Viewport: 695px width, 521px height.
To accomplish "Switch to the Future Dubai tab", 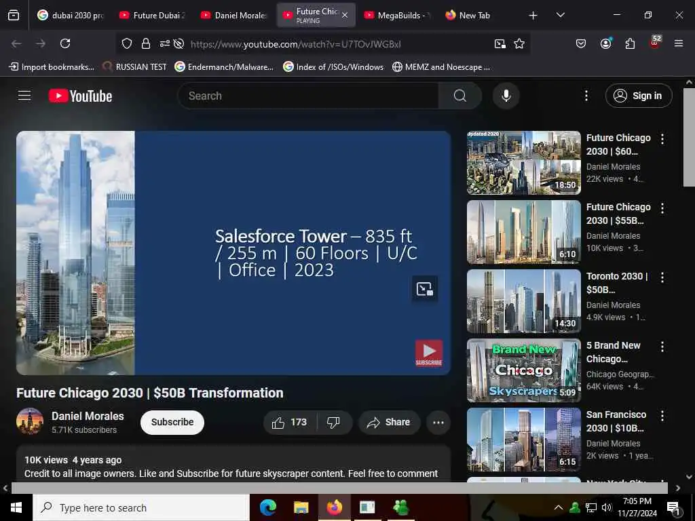I will click(153, 15).
